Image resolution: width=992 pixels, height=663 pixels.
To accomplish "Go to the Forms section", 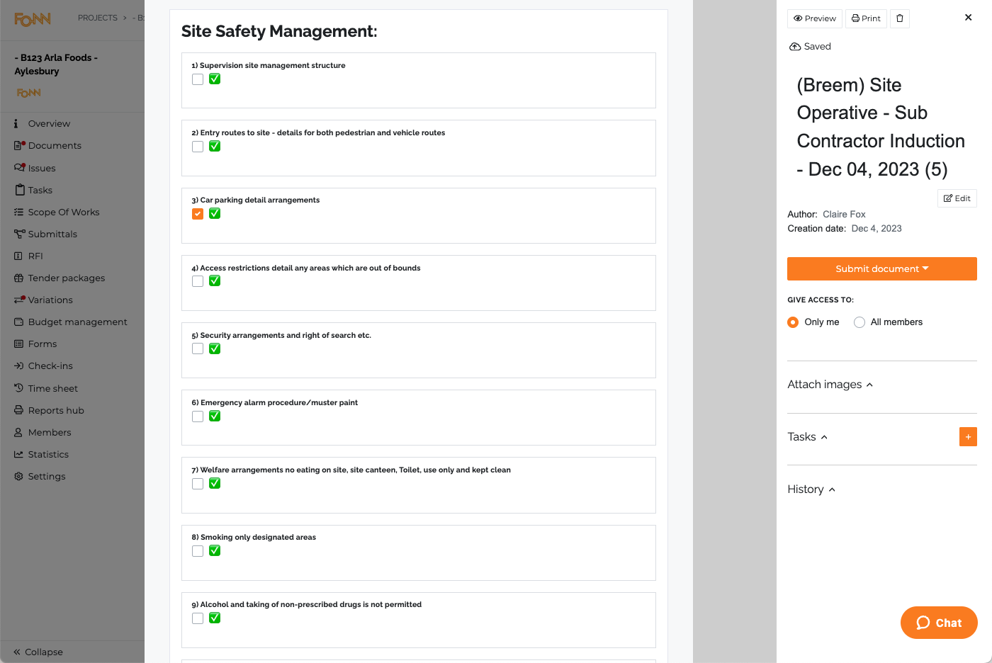I will 43,344.
